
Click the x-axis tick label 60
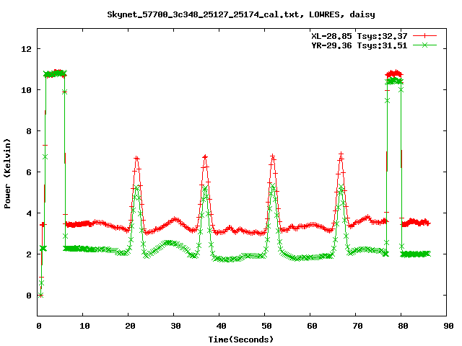(x=312, y=326)
